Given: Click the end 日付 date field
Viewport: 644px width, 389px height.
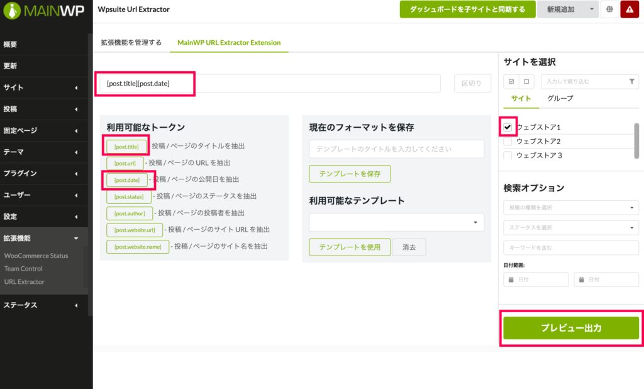Looking at the screenshot, I should point(606,279).
